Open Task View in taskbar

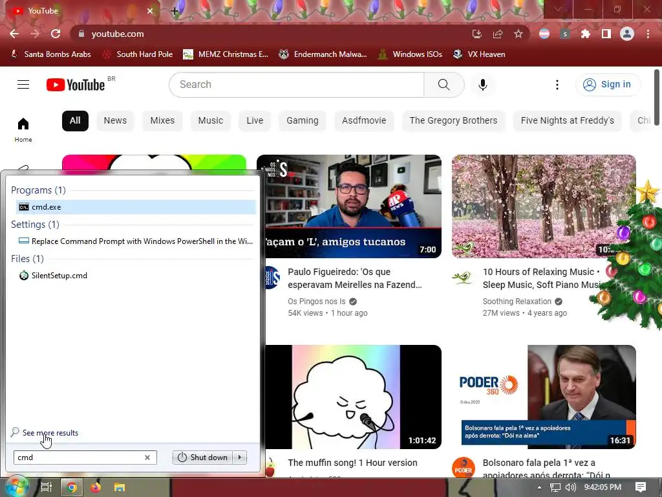pos(46,488)
